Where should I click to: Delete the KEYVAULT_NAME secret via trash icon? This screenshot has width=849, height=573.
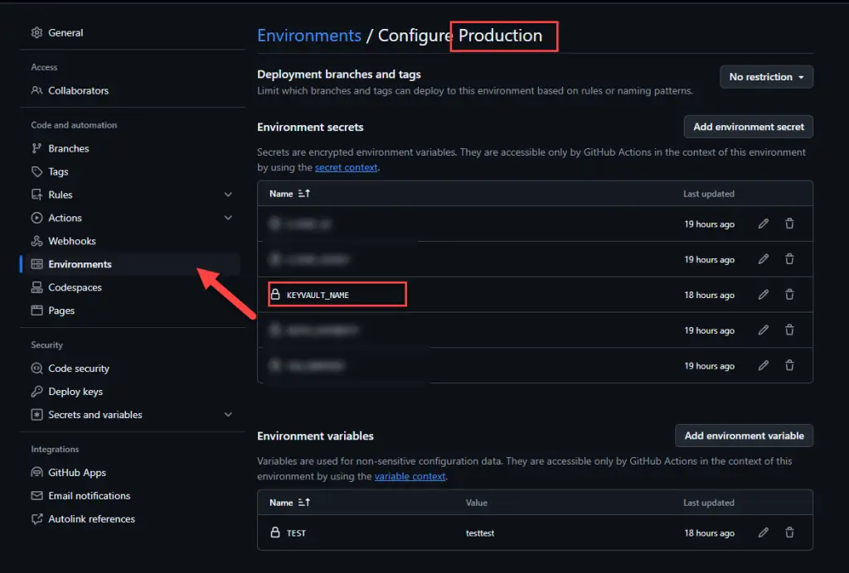coord(789,295)
